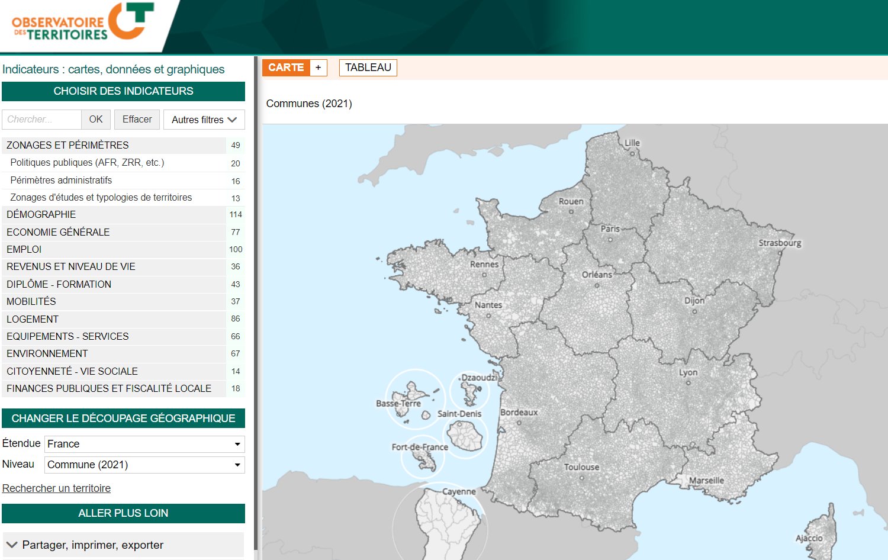Expand the EQUIPEMENTS - SERVICES category

[114, 336]
